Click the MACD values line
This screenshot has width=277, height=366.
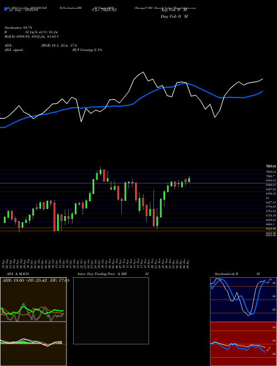click(32, 37)
